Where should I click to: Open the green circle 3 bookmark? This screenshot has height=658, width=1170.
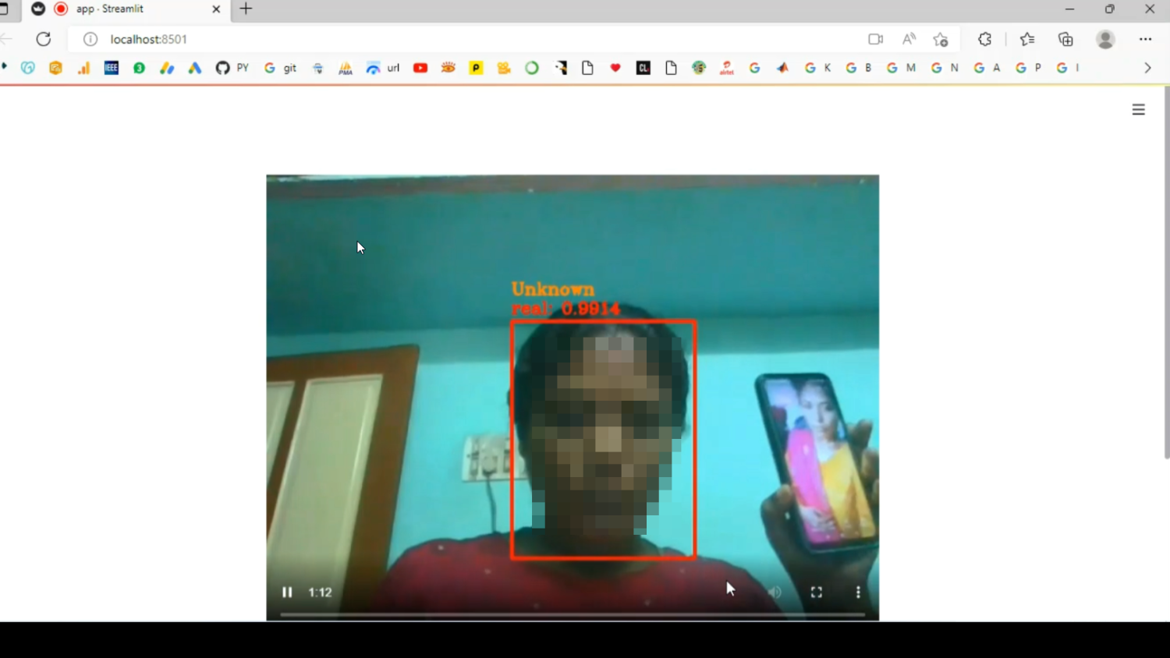(x=139, y=68)
